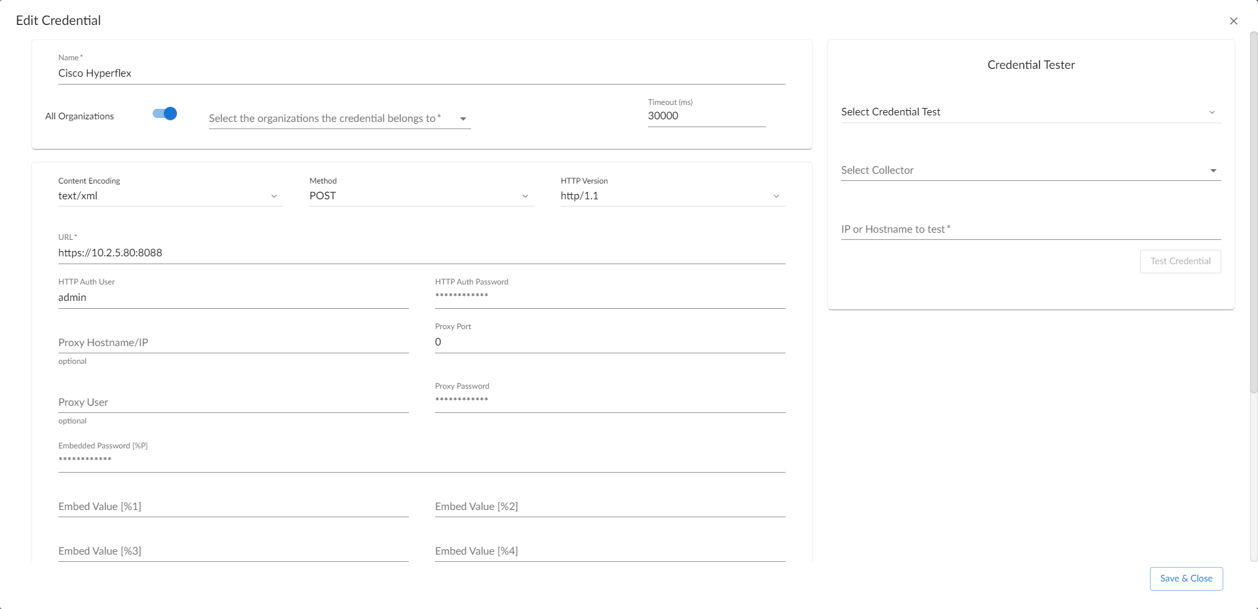Focus the Name field containing Cisco Hyperflex
This screenshot has width=1258, height=609.
[421, 73]
